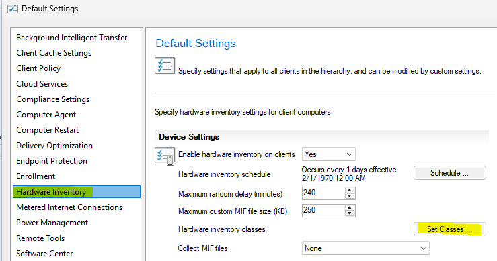Viewport: 497px width, 261px height.
Task: Click the checklist icon beside the settings description
Action: [165, 66]
